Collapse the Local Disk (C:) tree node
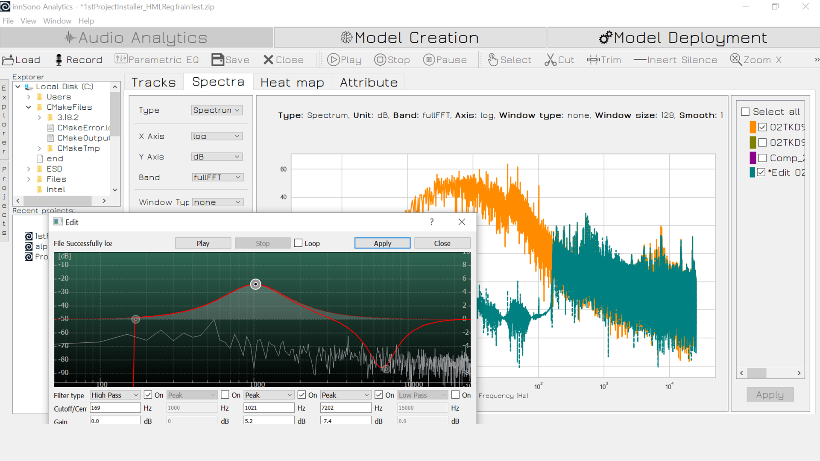The image size is (820, 461). coord(18,87)
